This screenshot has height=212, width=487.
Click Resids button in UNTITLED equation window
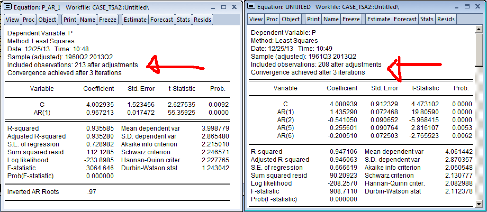pyautogui.click(x=446, y=19)
